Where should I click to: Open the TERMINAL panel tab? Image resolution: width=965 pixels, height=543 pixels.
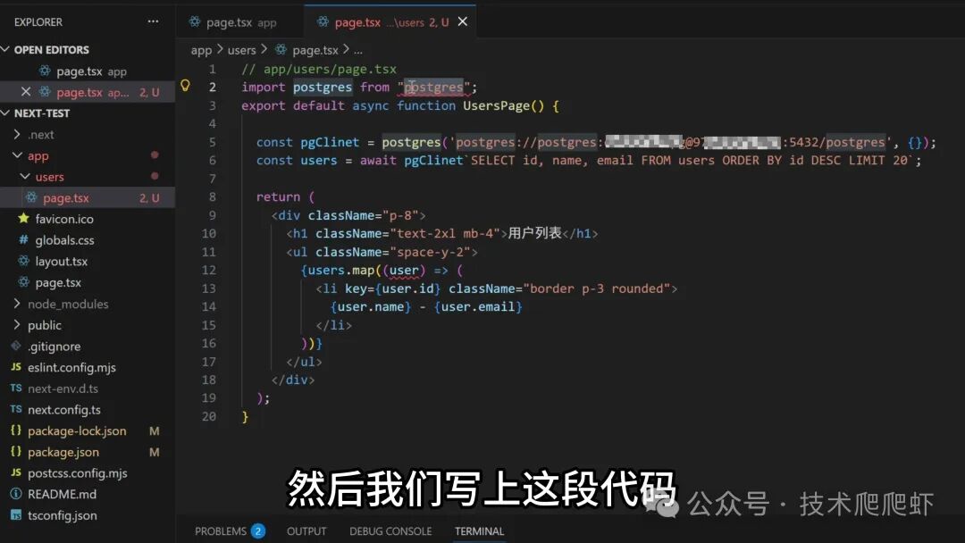coord(479,530)
